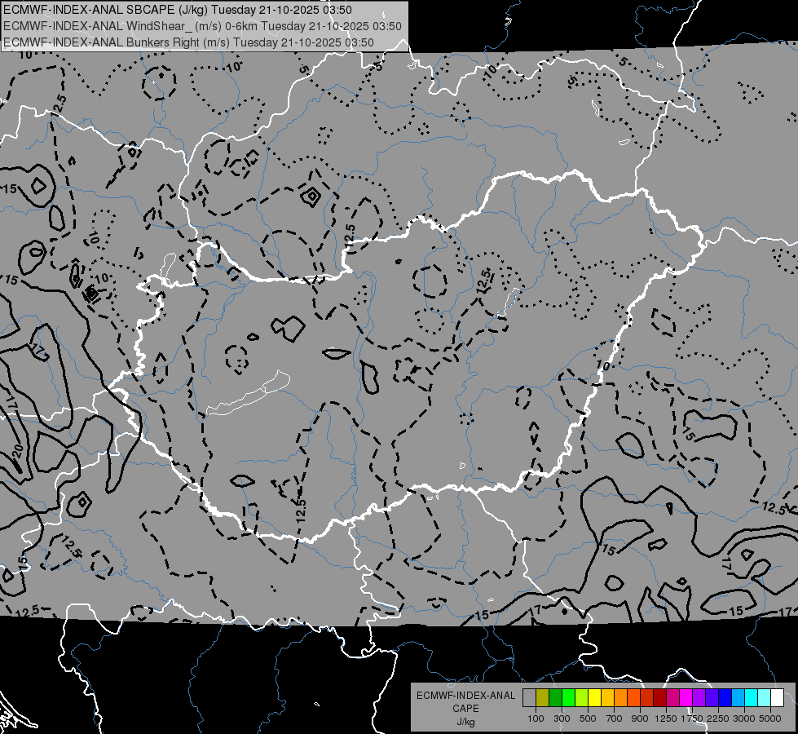Select the amber legend swatch

[607, 698]
